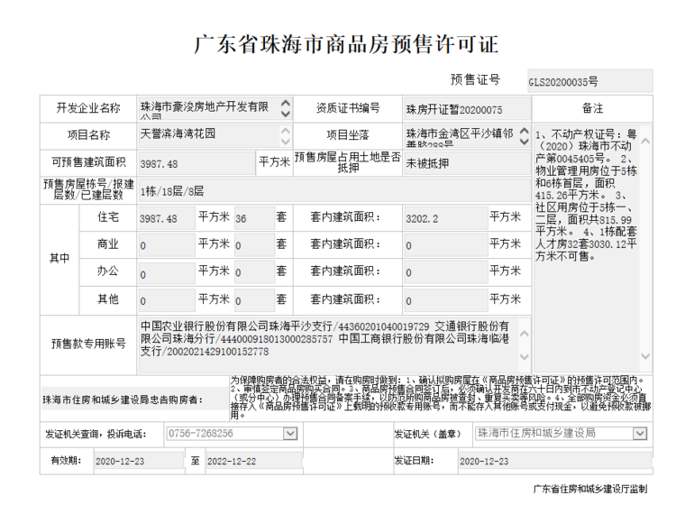Click scroll-down arrow in 开发企业名称 field
676x505 pixels.
tap(287, 114)
